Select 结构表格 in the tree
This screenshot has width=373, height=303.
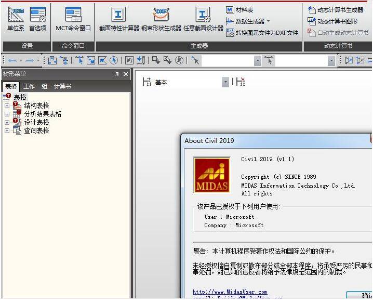point(36,106)
